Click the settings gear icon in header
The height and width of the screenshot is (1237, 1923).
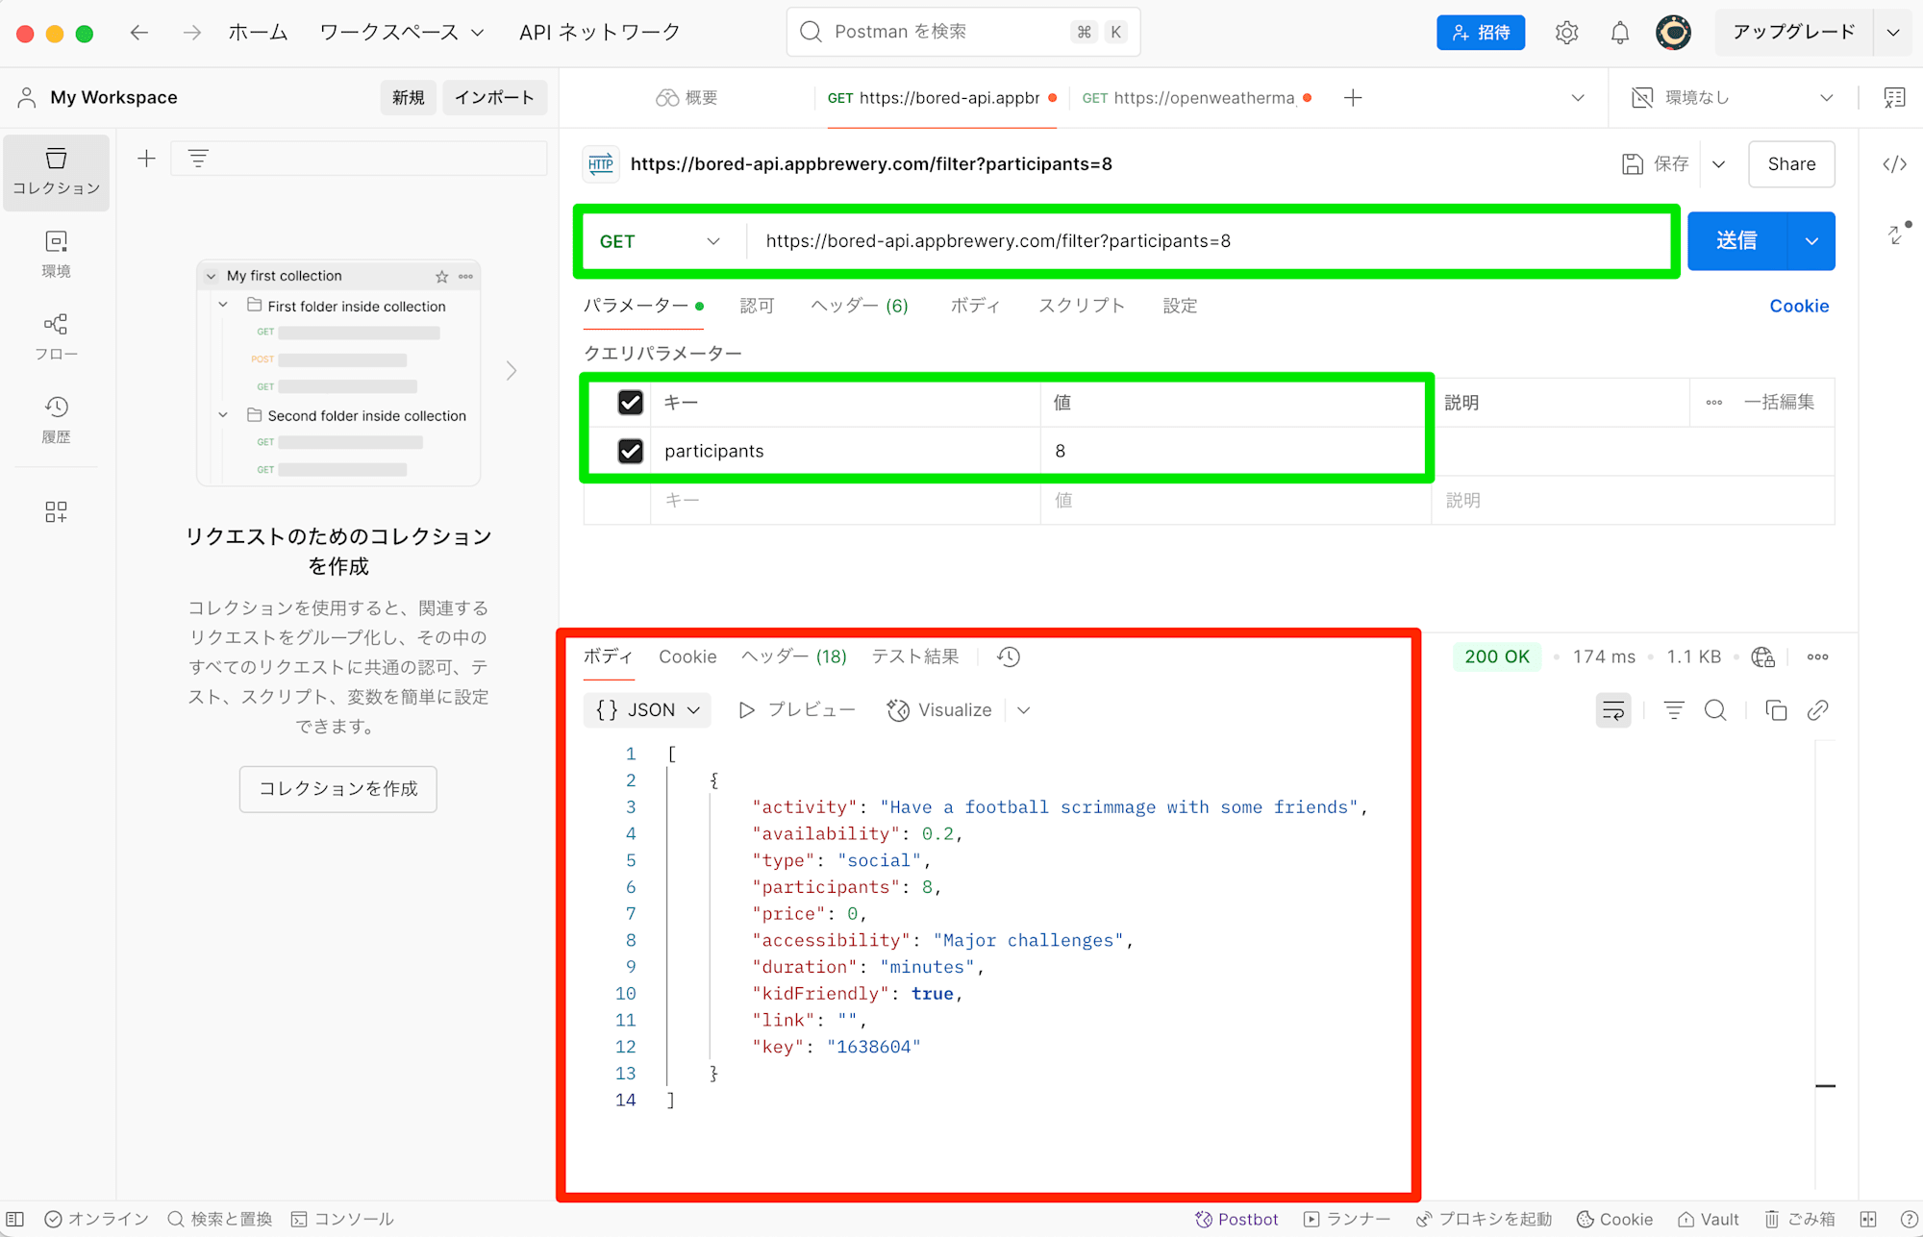click(1566, 33)
